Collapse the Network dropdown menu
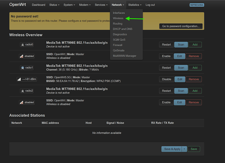 point(118,5)
